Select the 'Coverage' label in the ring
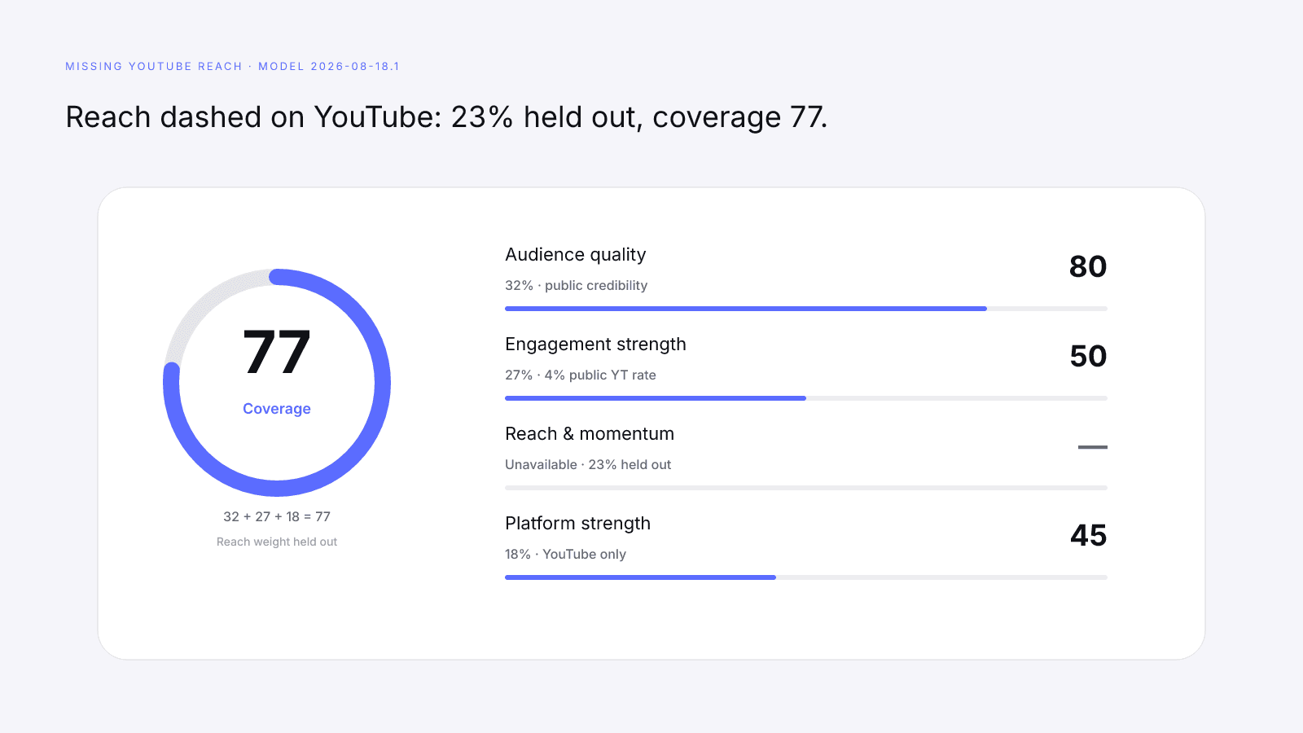The width and height of the screenshot is (1303, 733). pos(277,409)
